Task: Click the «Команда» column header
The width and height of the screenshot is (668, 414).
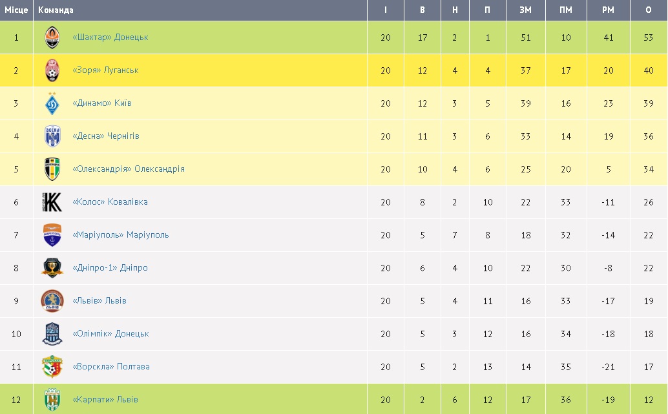Action: point(56,10)
